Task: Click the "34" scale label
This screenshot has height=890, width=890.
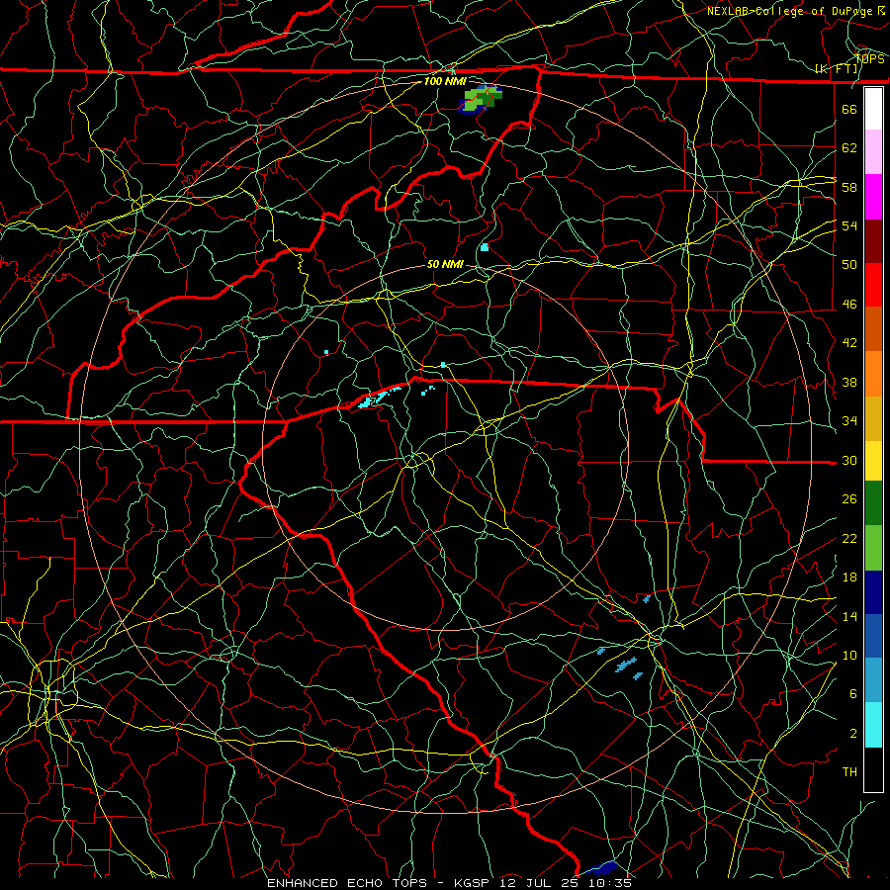Action: pyautogui.click(x=849, y=421)
